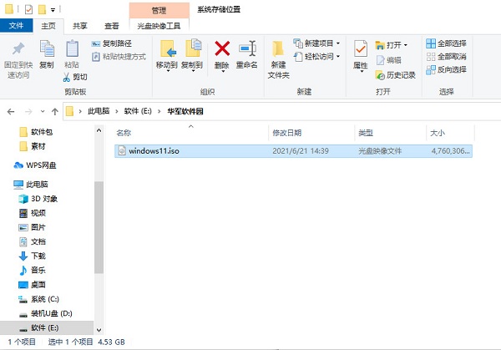The width and height of the screenshot is (501, 350).
Task: Click Copy path (复制路径)
Action: pos(112,43)
